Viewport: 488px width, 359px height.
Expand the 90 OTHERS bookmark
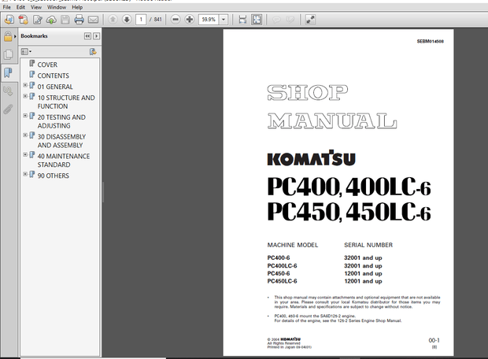point(25,174)
